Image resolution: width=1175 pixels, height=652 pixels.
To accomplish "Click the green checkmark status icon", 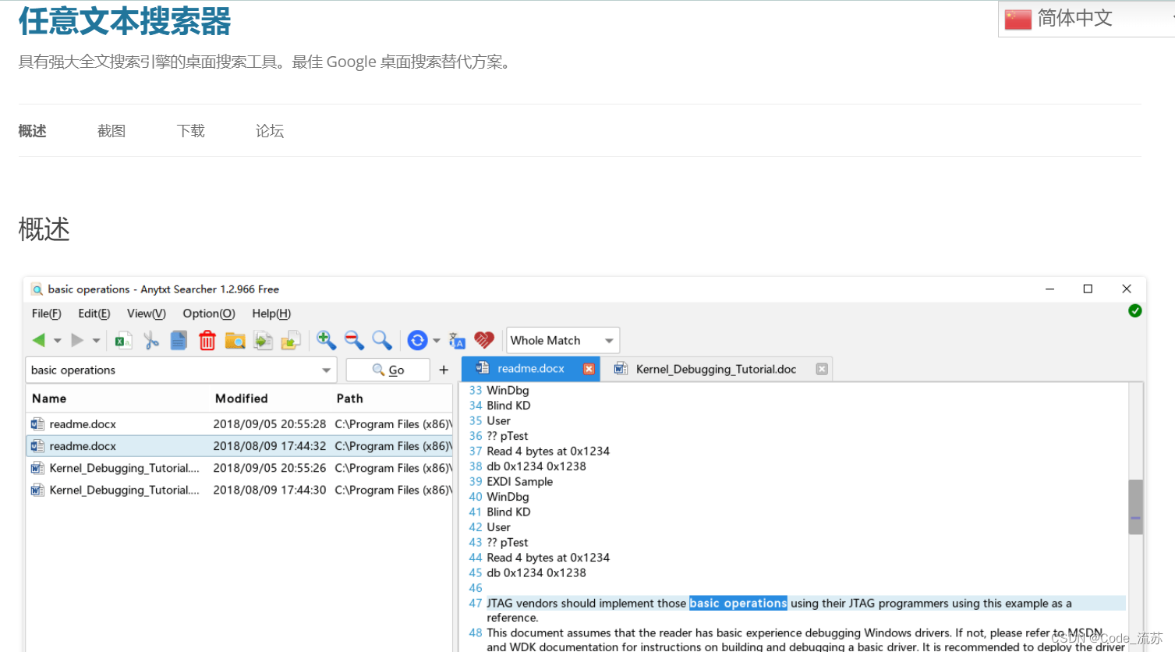I will tap(1135, 310).
